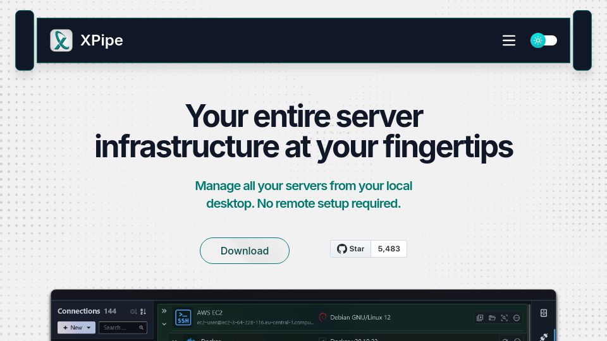The height and width of the screenshot is (341, 607).
Task: Click the connections sort order icon
Action: pos(144,311)
